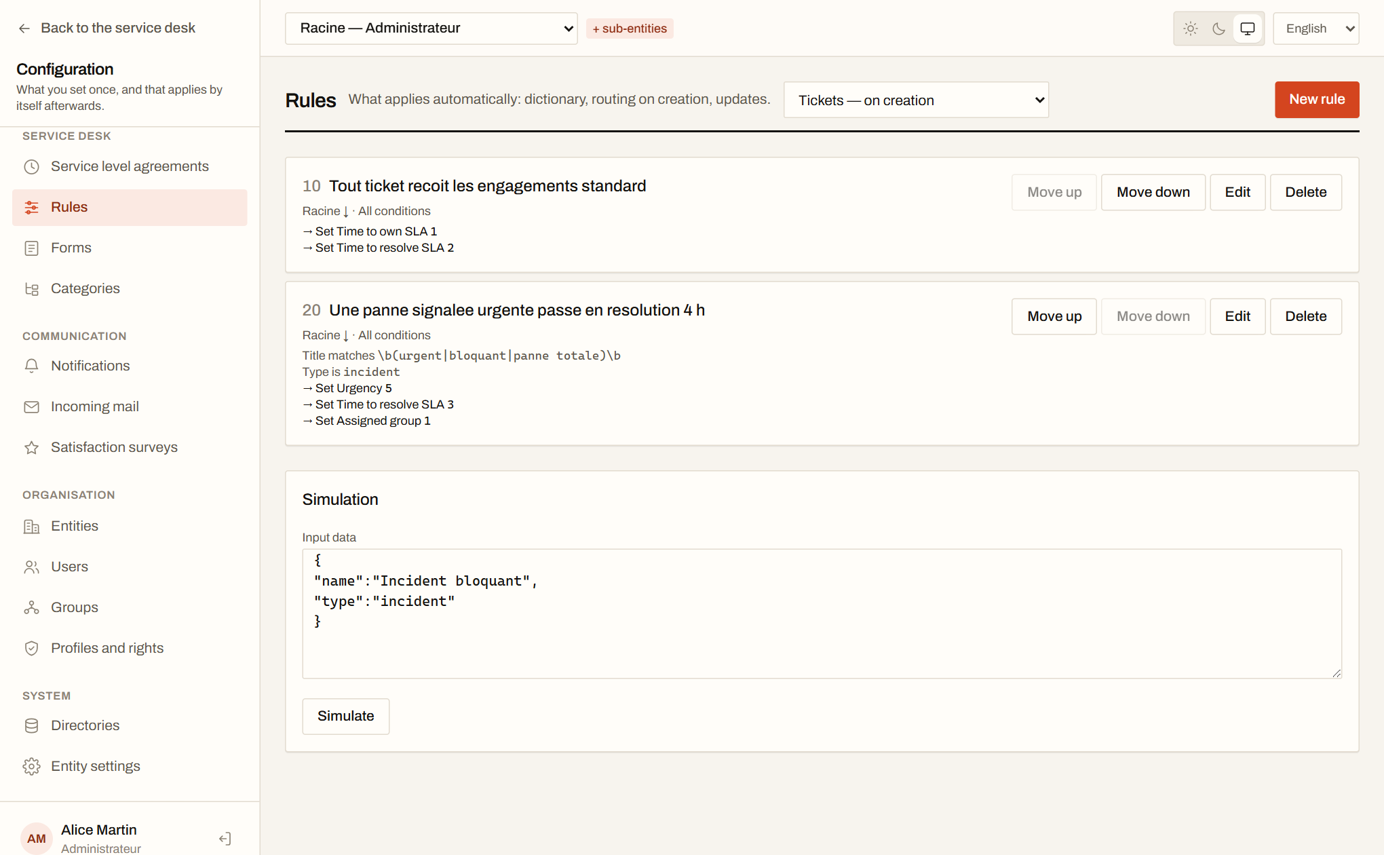Click the logout icon beside Alice Martin
This screenshot has height=855, width=1384.
(x=225, y=839)
